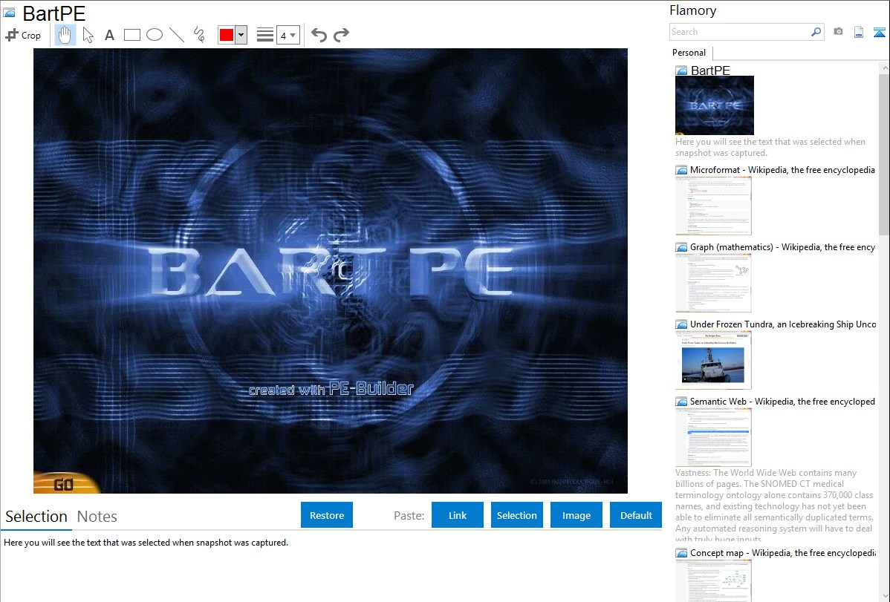Select the Crop tool
The image size is (890, 602).
click(x=23, y=35)
